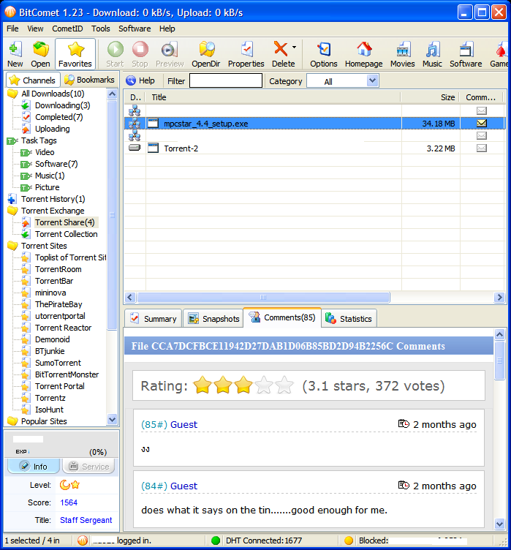Open ThePirateBay site entry
The image size is (511, 550).
[x=58, y=304]
